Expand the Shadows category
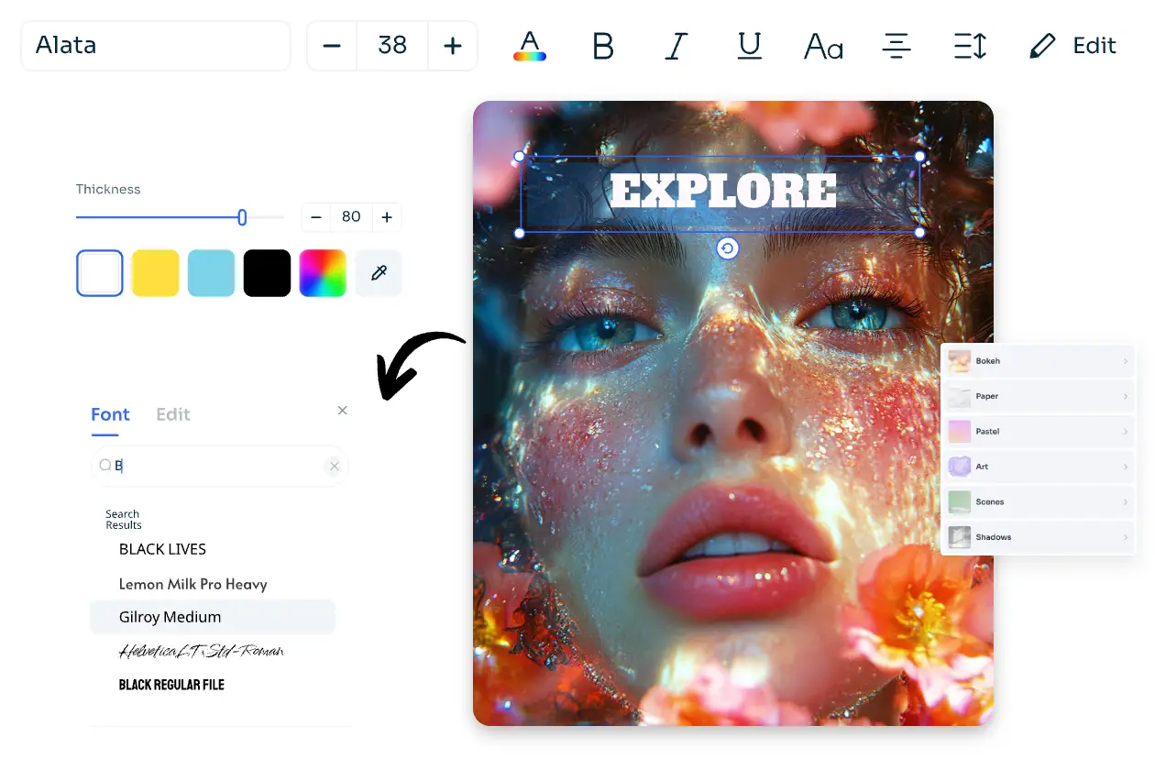The width and height of the screenshot is (1155, 770). 1038,537
